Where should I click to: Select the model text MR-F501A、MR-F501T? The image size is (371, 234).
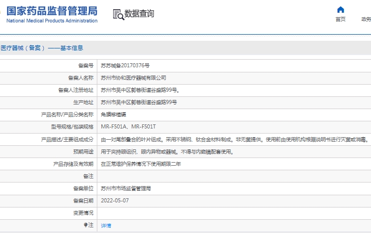(x=128, y=127)
